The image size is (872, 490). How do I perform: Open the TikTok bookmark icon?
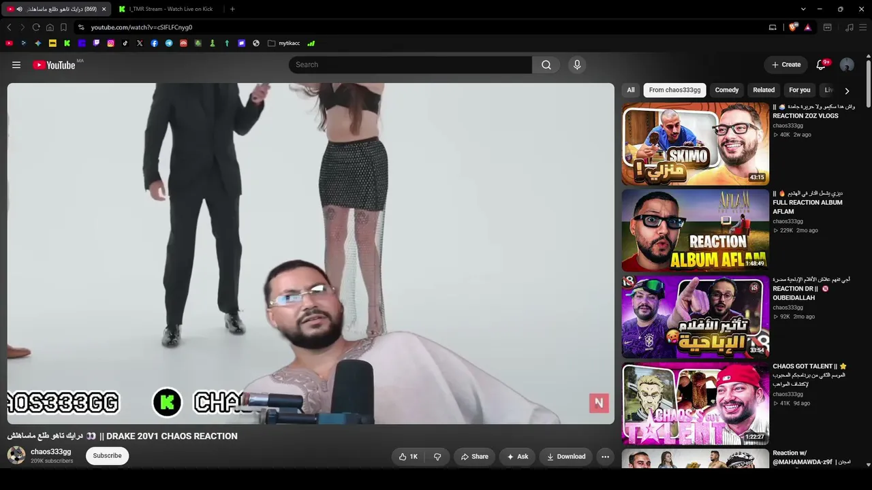[x=125, y=43]
